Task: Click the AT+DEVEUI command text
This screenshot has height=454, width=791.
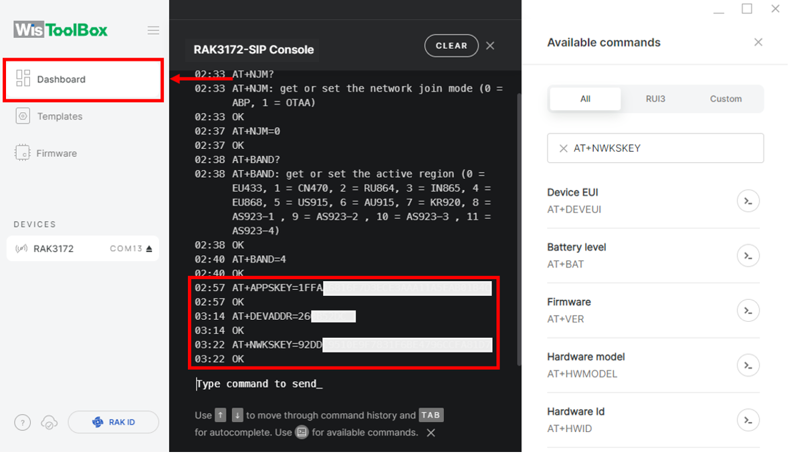Action: point(574,210)
